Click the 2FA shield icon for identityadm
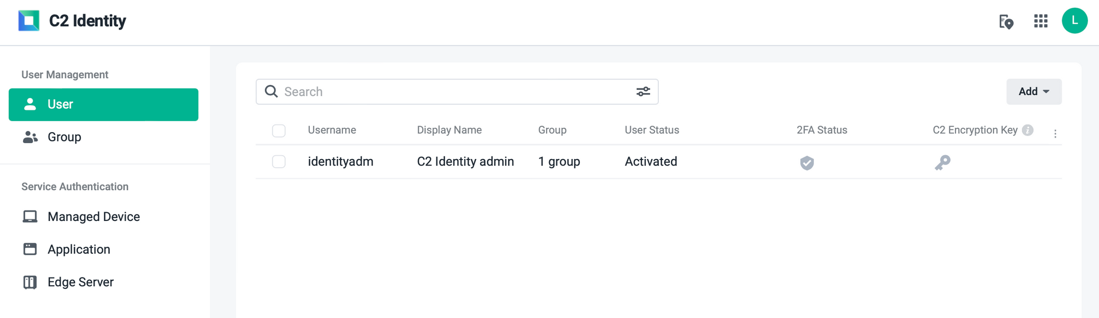The width and height of the screenshot is (1099, 318). click(807, 163)
